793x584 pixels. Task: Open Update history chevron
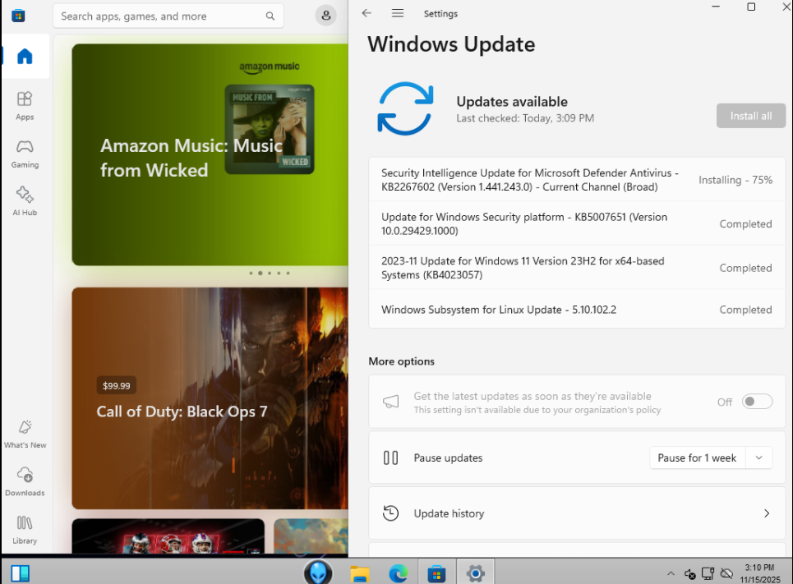(767, 513)
